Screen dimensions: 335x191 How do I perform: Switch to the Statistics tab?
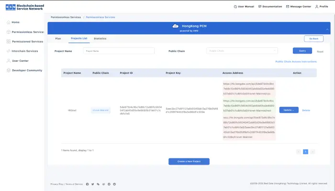[100, 39]
